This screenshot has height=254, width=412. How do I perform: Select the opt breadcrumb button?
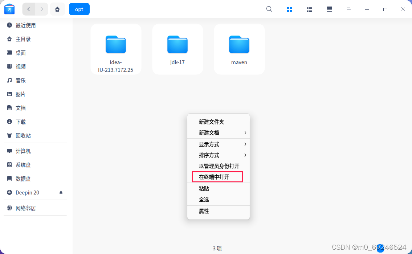tap(79, 9)
